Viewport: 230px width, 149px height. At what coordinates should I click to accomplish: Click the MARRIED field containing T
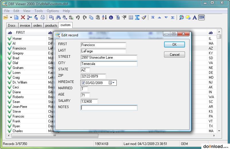pyautogui.click(x=84, y=89)
